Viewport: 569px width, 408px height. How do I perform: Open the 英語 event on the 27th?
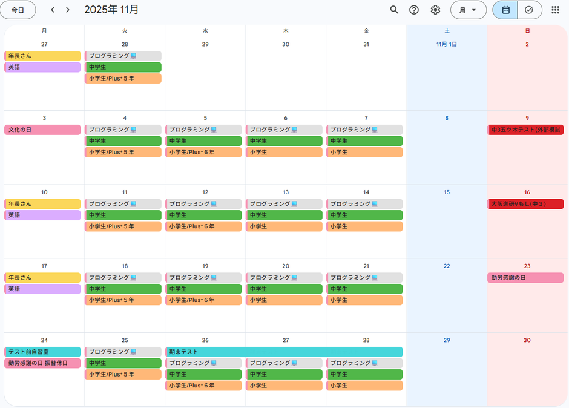(x=42, y=67)
